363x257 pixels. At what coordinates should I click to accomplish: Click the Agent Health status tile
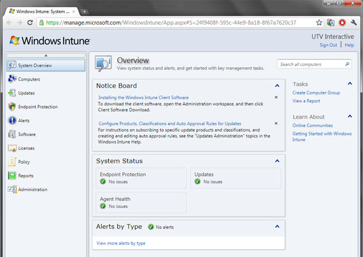[141, 203]
